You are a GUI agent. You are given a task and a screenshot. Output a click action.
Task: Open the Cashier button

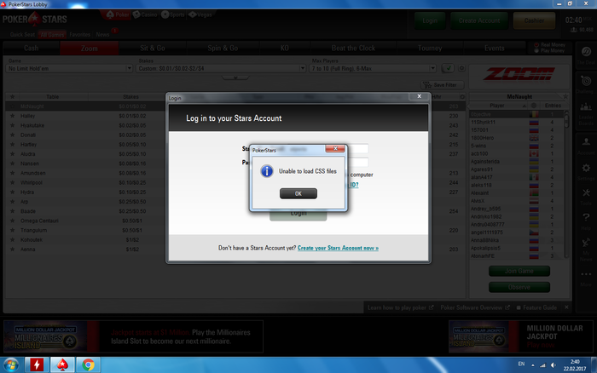[534, 20]
